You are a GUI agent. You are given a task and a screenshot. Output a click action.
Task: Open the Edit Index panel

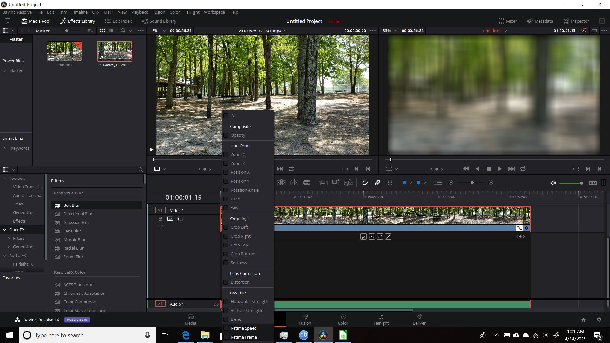118,21
